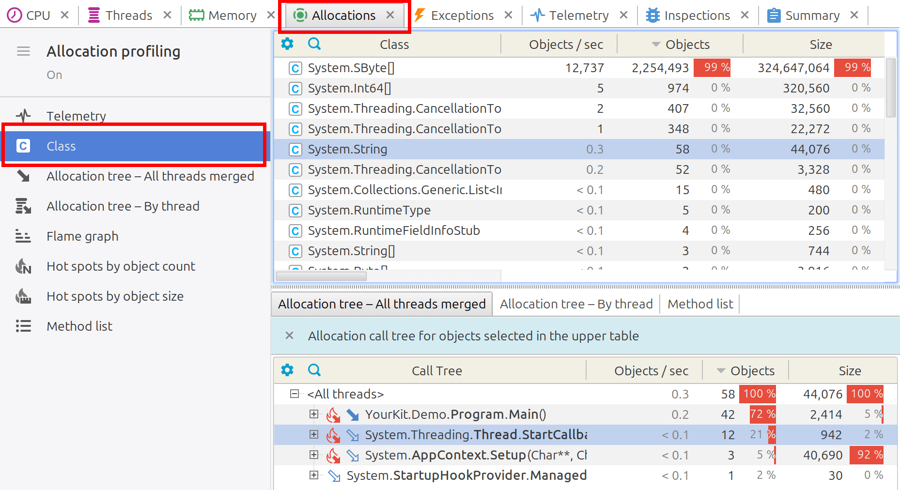Viewport: 900px width, 490px height.
Task: Sort Call Tree by Objects column
Action: click(745, 371)
